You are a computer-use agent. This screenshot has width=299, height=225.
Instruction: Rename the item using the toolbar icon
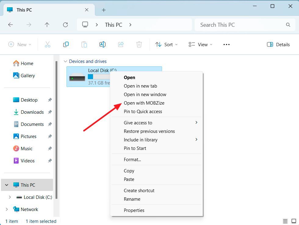(103, 44)
